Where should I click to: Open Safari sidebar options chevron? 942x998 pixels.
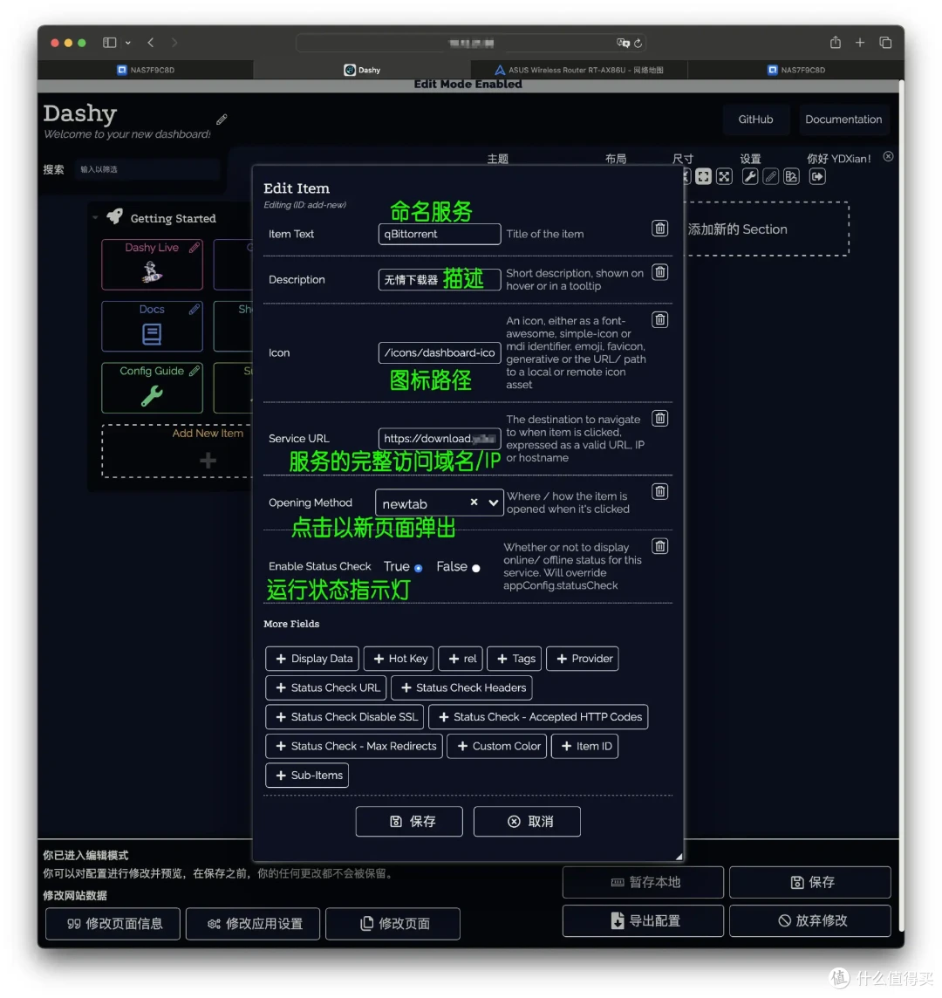pyautogui.click(x=128, y=43)
